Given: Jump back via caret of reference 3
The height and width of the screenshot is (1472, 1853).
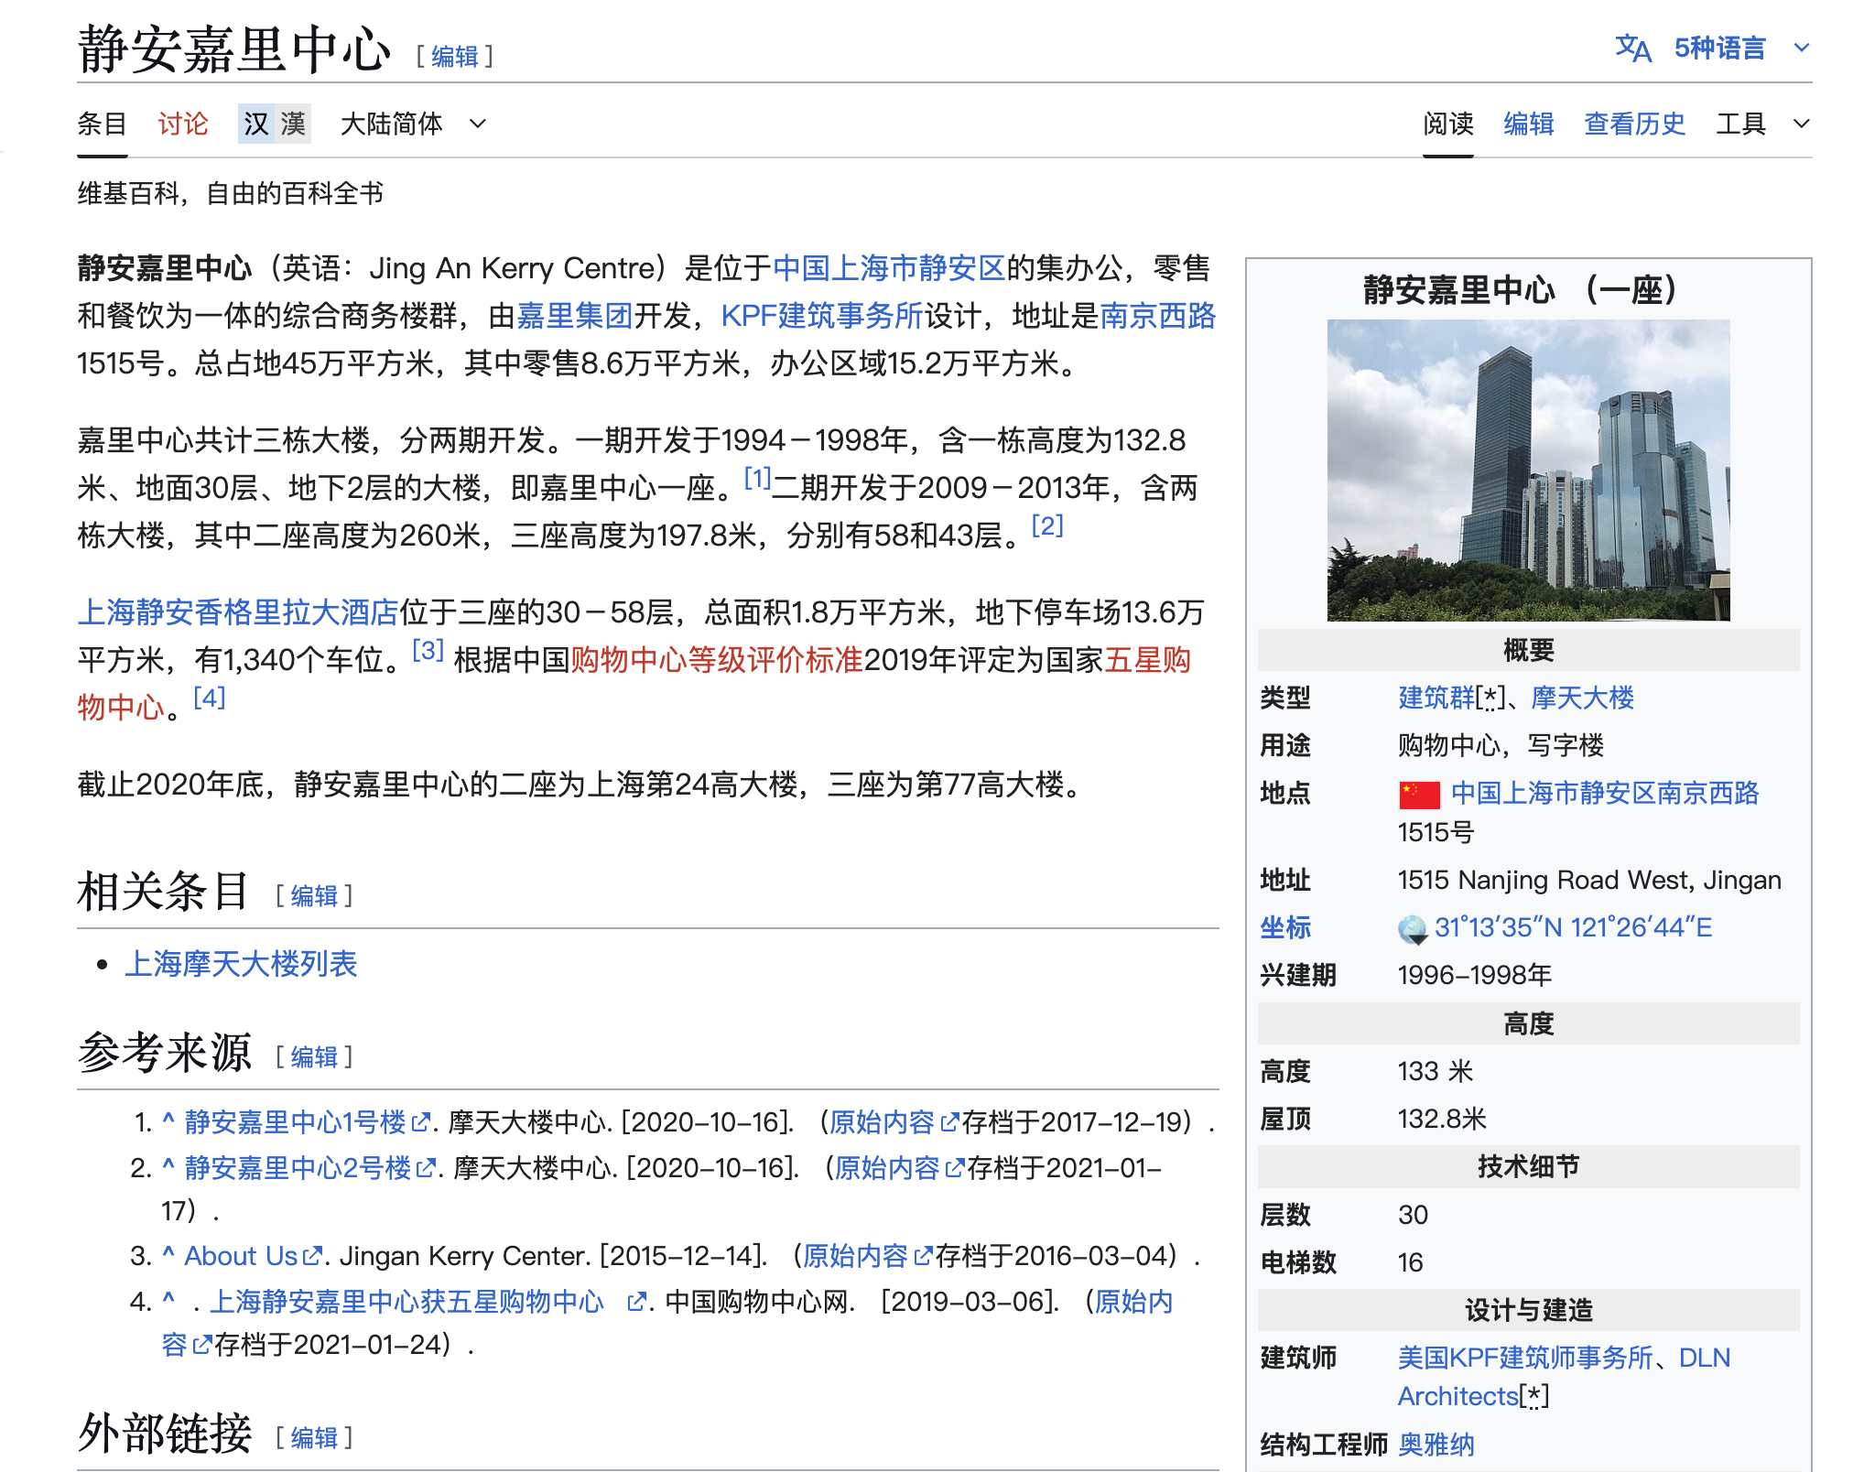Looking at the screenshot, I should 168,1252.
